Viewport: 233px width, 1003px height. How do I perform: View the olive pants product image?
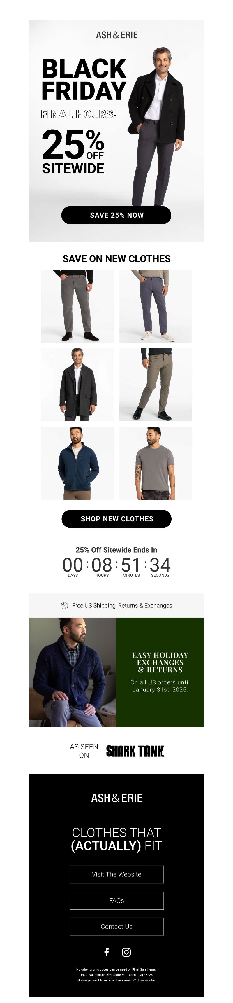(156, 385)
